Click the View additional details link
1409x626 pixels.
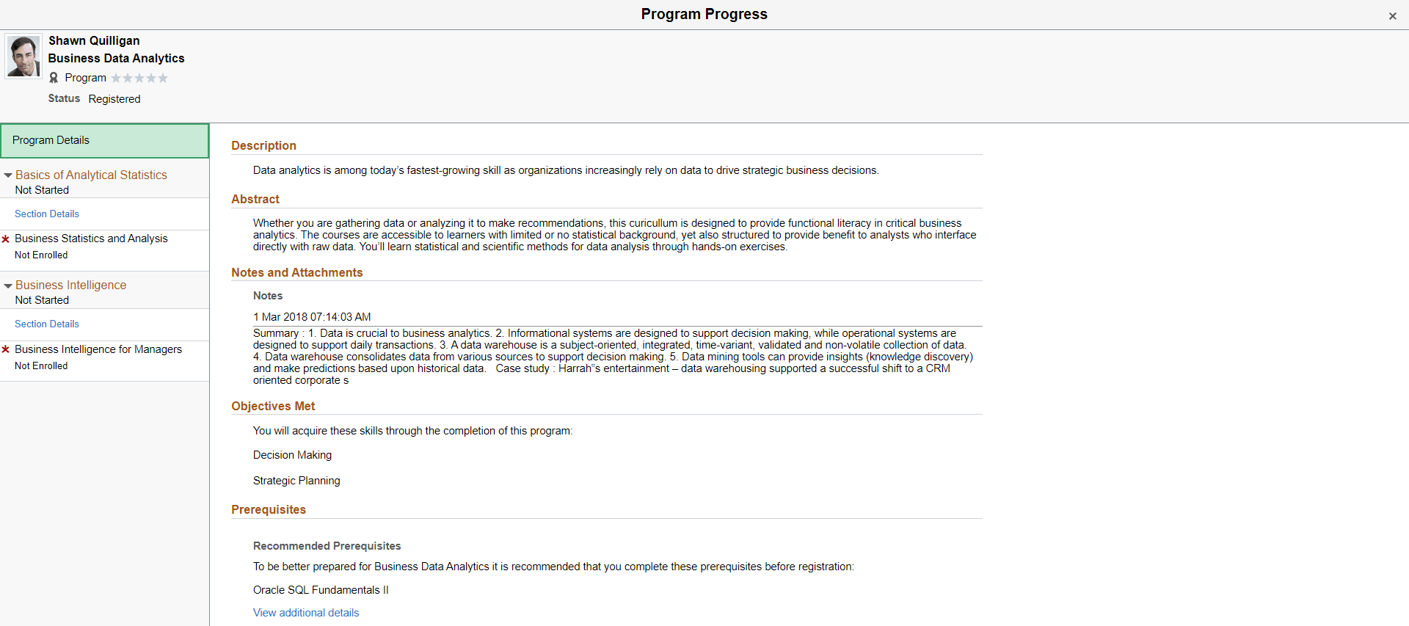click(x=305, y=612)
